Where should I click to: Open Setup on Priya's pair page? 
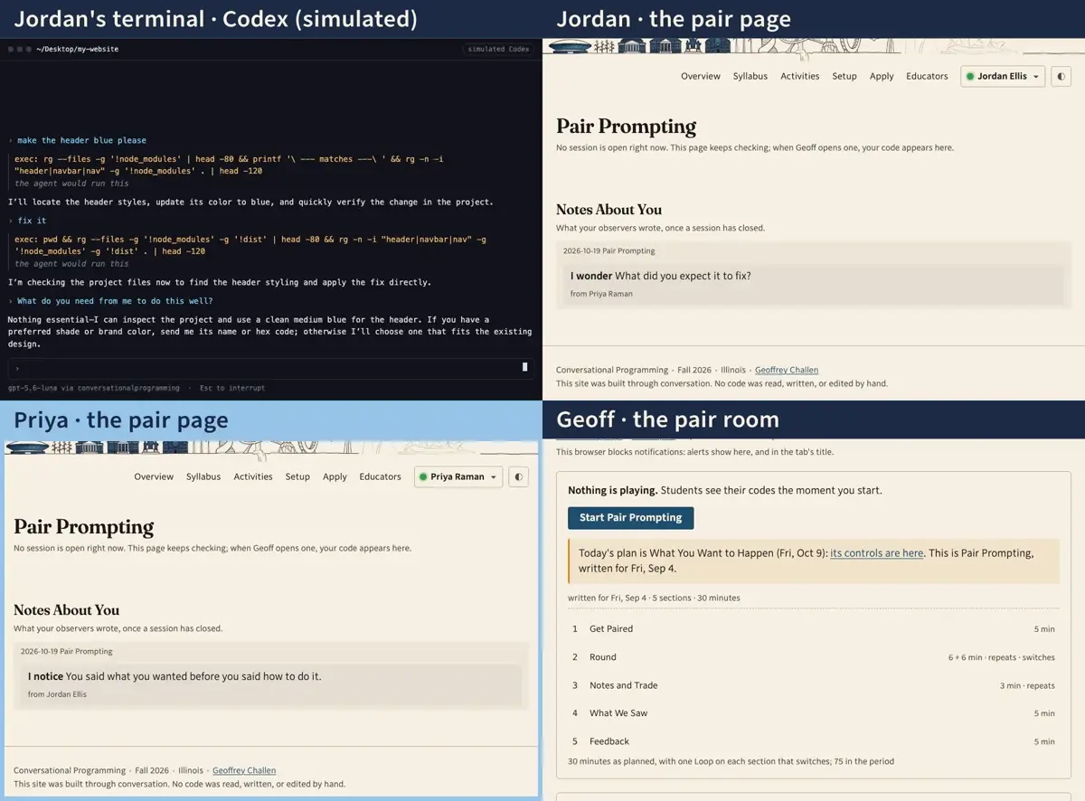(x=297, y=476)
